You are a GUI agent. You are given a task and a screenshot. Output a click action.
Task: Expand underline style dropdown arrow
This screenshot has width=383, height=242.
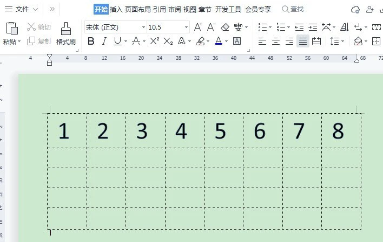(126, 41)
